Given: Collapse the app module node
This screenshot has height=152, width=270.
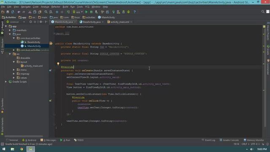Looking at the screenshot, I should point(6,26).
